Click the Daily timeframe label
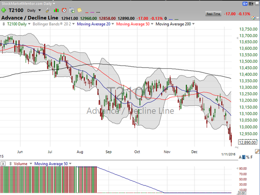 coord(31,10)
